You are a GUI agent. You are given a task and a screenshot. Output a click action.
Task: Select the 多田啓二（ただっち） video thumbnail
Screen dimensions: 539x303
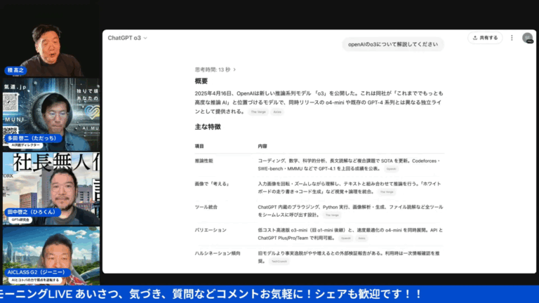click(x=51, y=114)
